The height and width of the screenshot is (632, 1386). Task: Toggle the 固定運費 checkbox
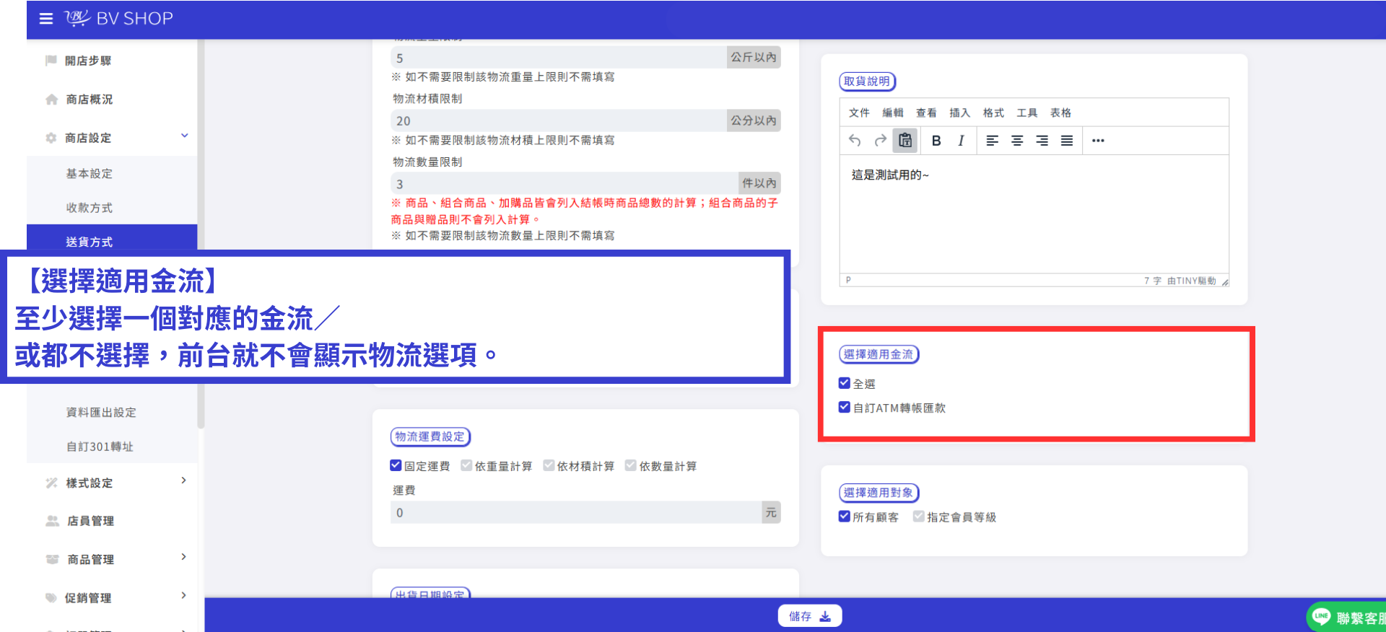[396, 465]
